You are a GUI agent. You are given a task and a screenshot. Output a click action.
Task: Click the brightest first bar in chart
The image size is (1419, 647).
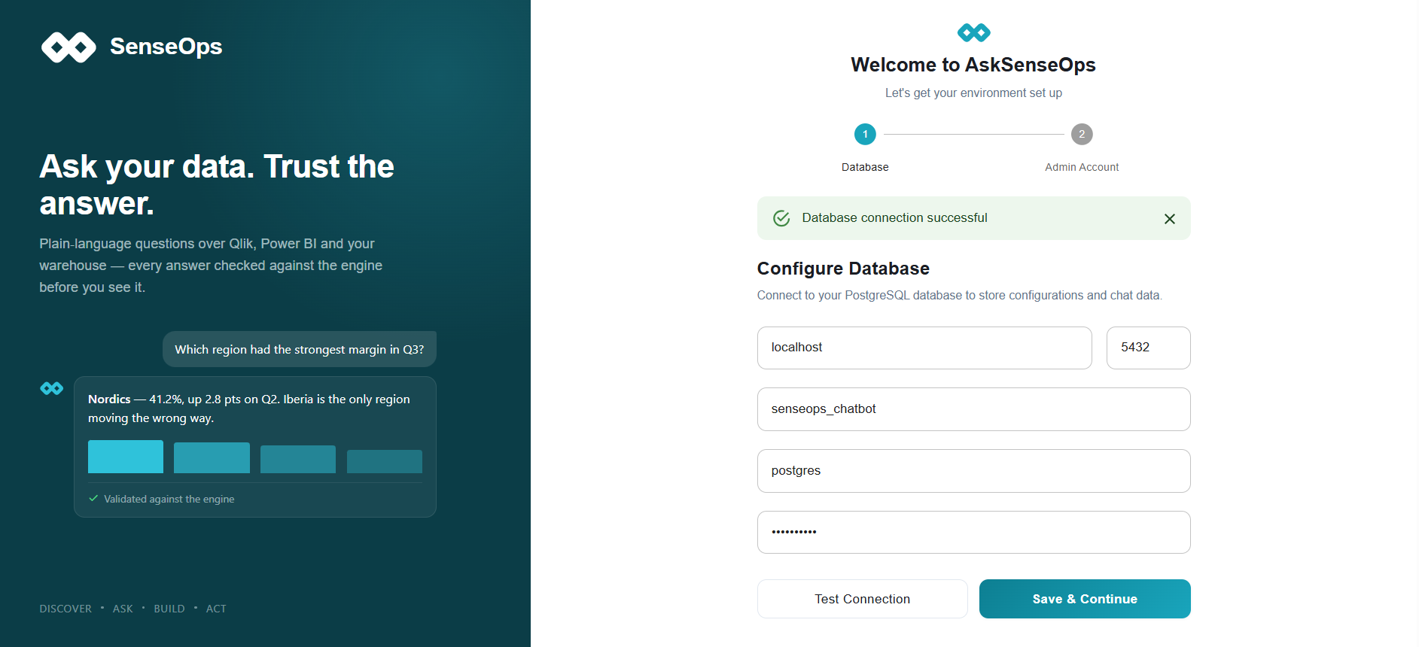(126, 457)
